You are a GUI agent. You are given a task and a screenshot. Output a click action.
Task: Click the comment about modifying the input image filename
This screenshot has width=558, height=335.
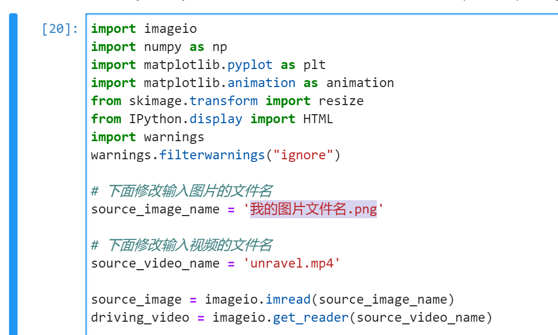pos(189,191)
